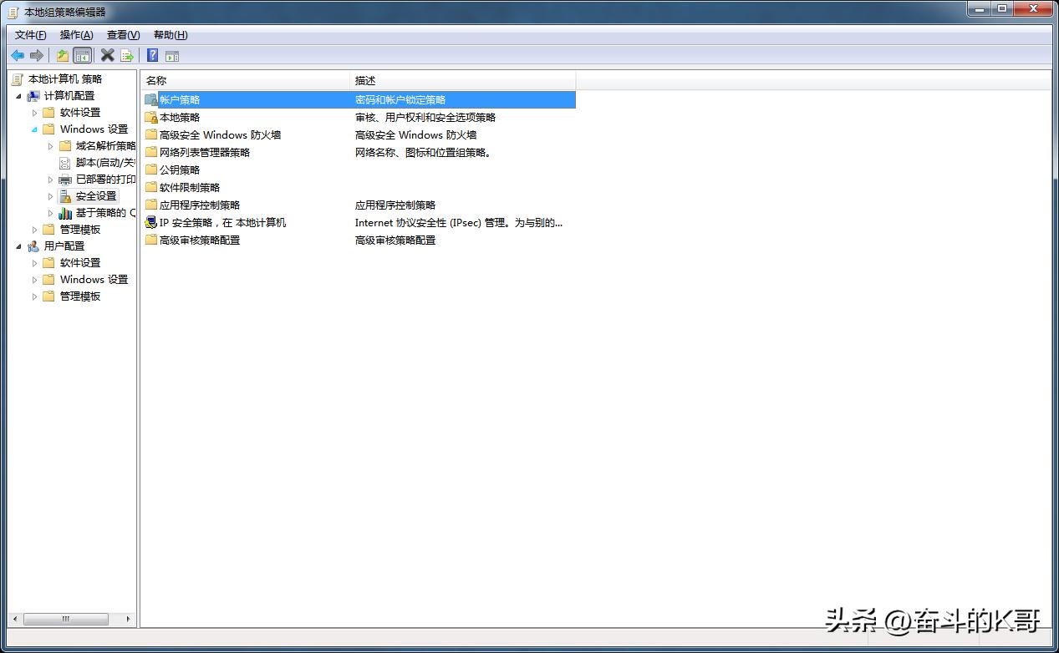Viewport: 1059px width, 653px height.
Task: Select the 安全设置 padlock icon in the tree
Action: click(64, 195)
